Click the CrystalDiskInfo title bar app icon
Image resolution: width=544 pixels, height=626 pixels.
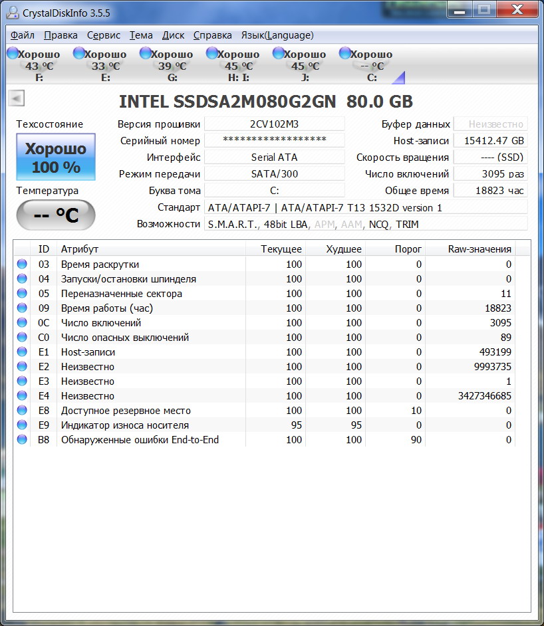pyautogui.click(x=13, y=13)
